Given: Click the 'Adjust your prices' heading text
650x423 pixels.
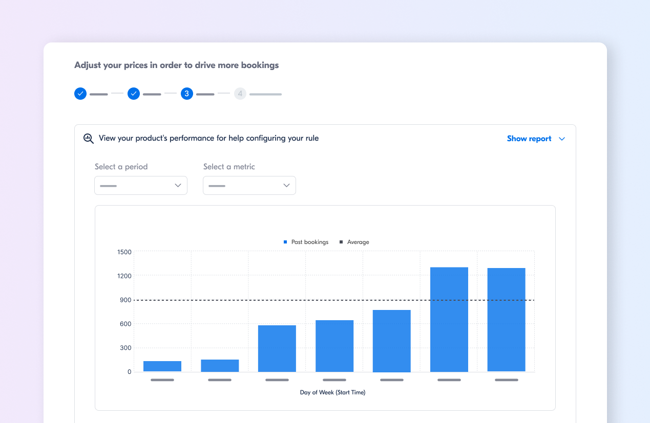Looking at the screenshot, I should click(x=177, y=65).
